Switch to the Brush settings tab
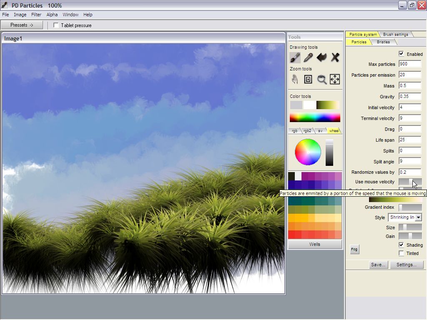 (x=395, y=35)
